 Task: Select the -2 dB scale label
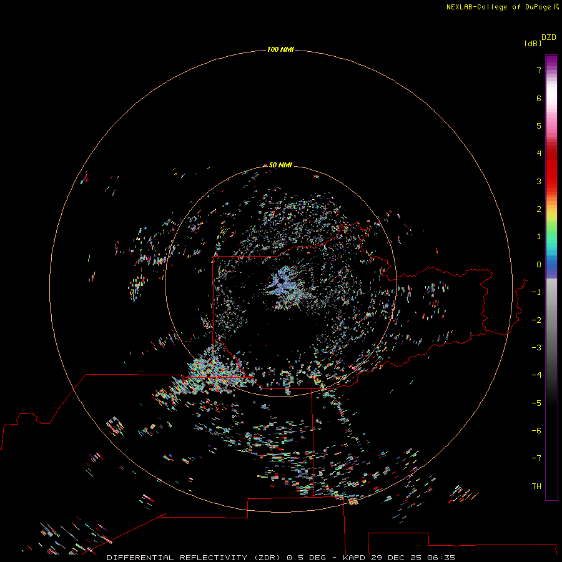click(536, 320)
